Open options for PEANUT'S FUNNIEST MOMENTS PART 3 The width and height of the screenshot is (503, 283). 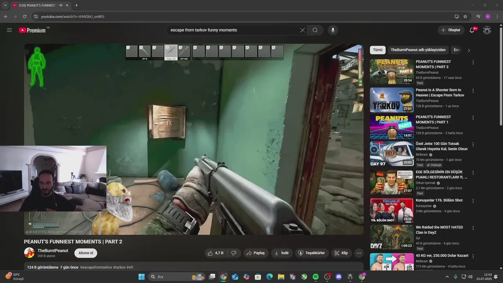[473, 62]
